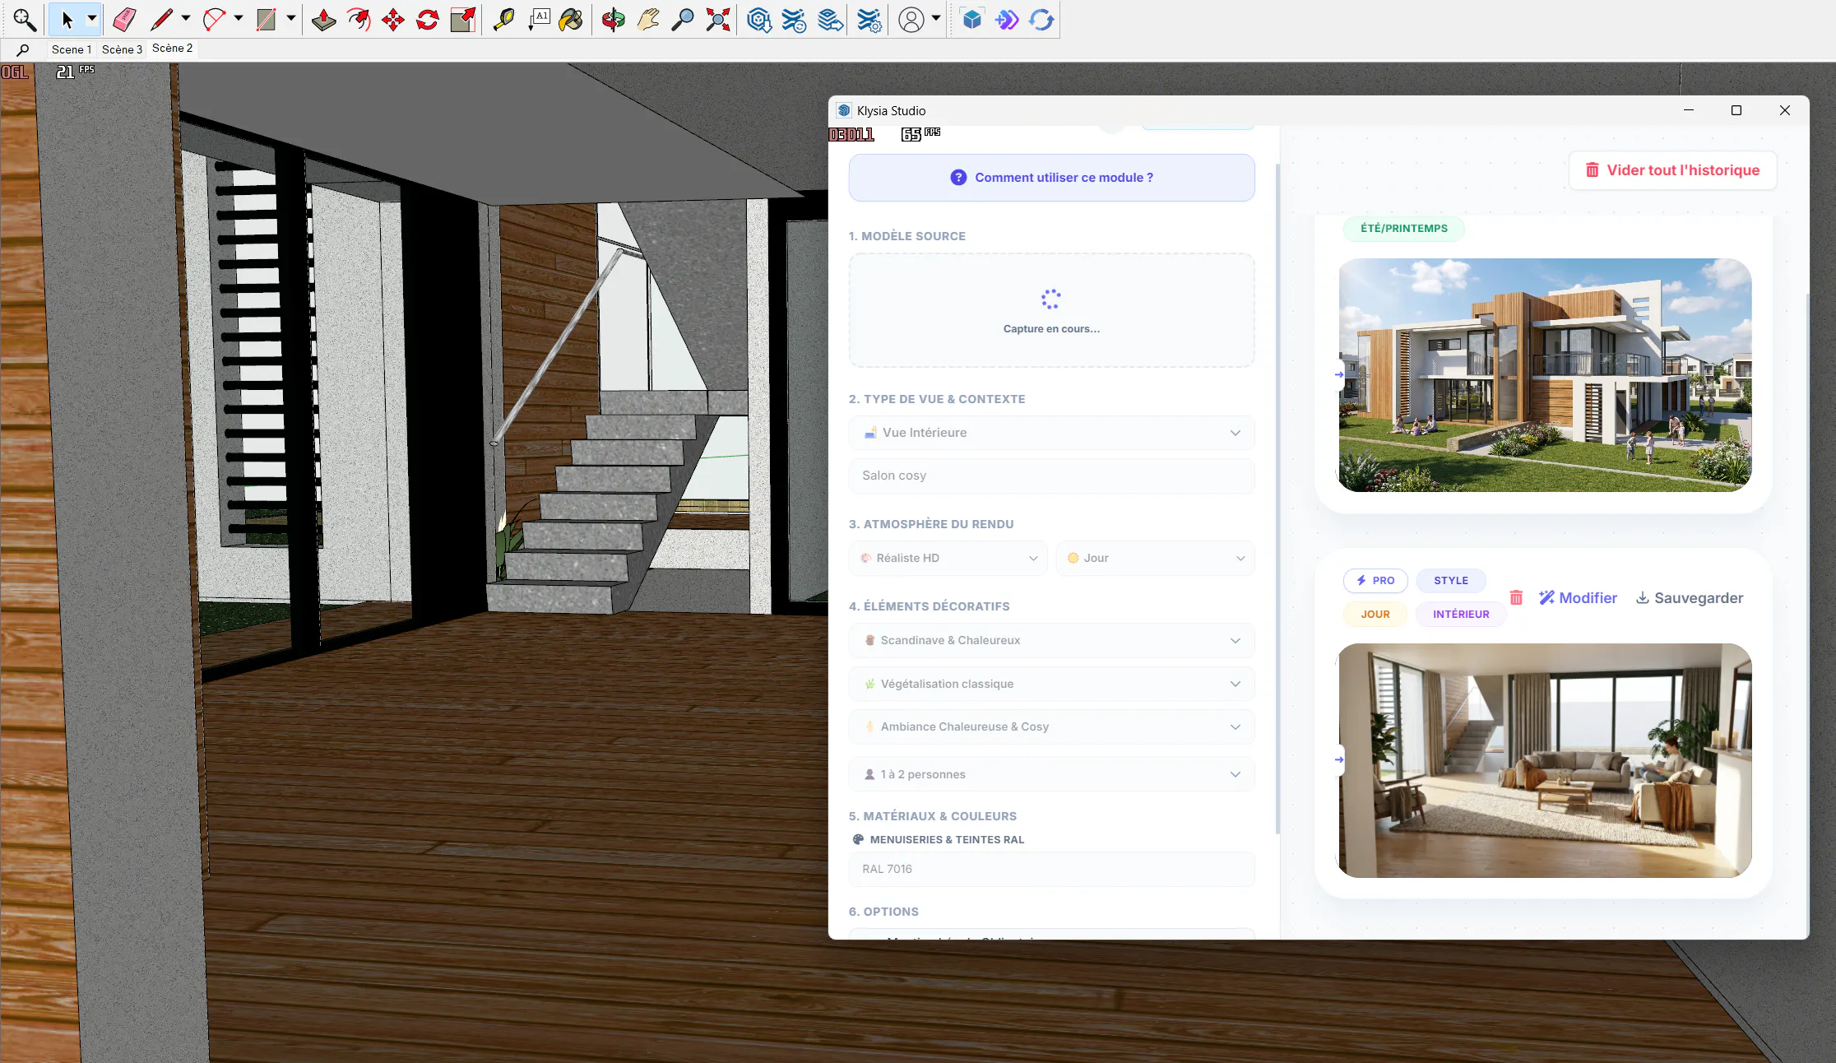Viewport: 1836px width, 1063px height.
Task: Expand the Rectangle tool dropdown arrow
Action: (290, 19)
